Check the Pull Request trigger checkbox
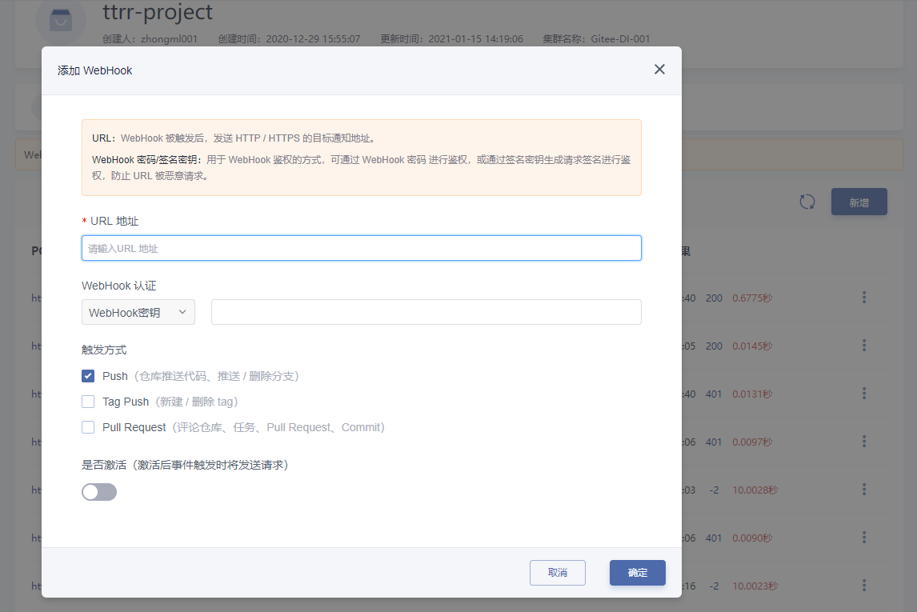917x612 pixels. [x=88, y=427]
